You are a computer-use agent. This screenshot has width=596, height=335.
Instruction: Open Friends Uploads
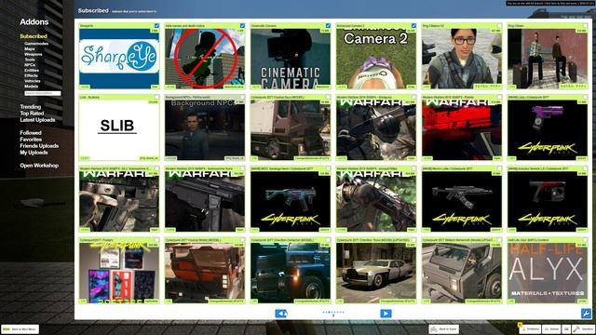(39, 146)
